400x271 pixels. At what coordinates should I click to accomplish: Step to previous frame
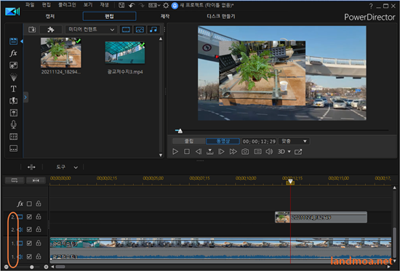(199, 152)
